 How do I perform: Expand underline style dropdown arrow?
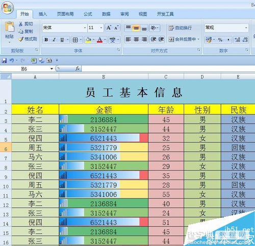(67, 40)
